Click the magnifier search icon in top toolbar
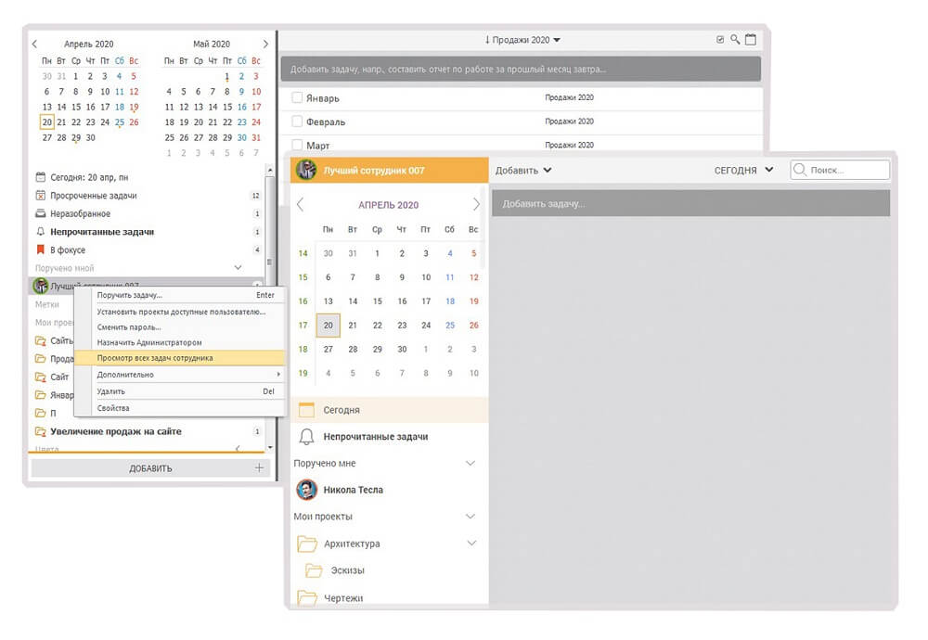 pyautogui.click(x=735, y=40)
